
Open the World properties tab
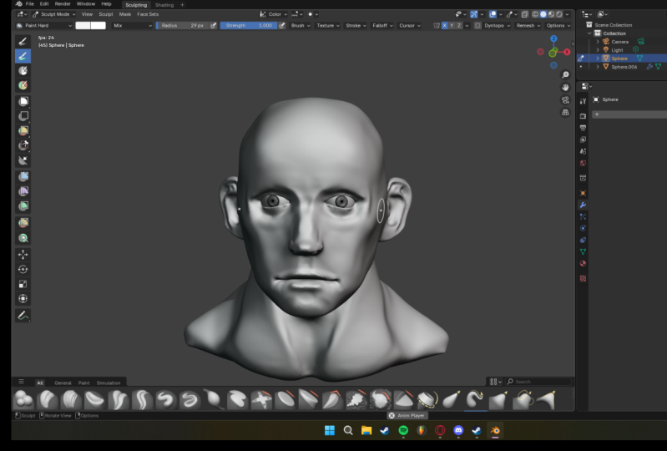coord(584,164)
